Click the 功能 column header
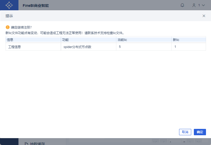 point(89,40)
